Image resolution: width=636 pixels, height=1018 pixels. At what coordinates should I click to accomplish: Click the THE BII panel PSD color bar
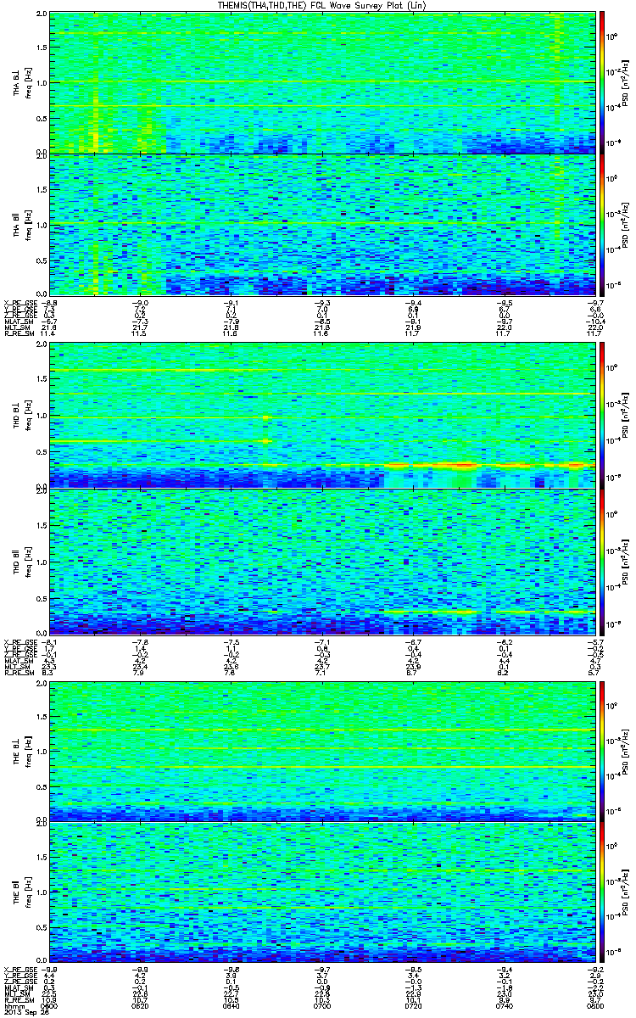pos(601,891)
